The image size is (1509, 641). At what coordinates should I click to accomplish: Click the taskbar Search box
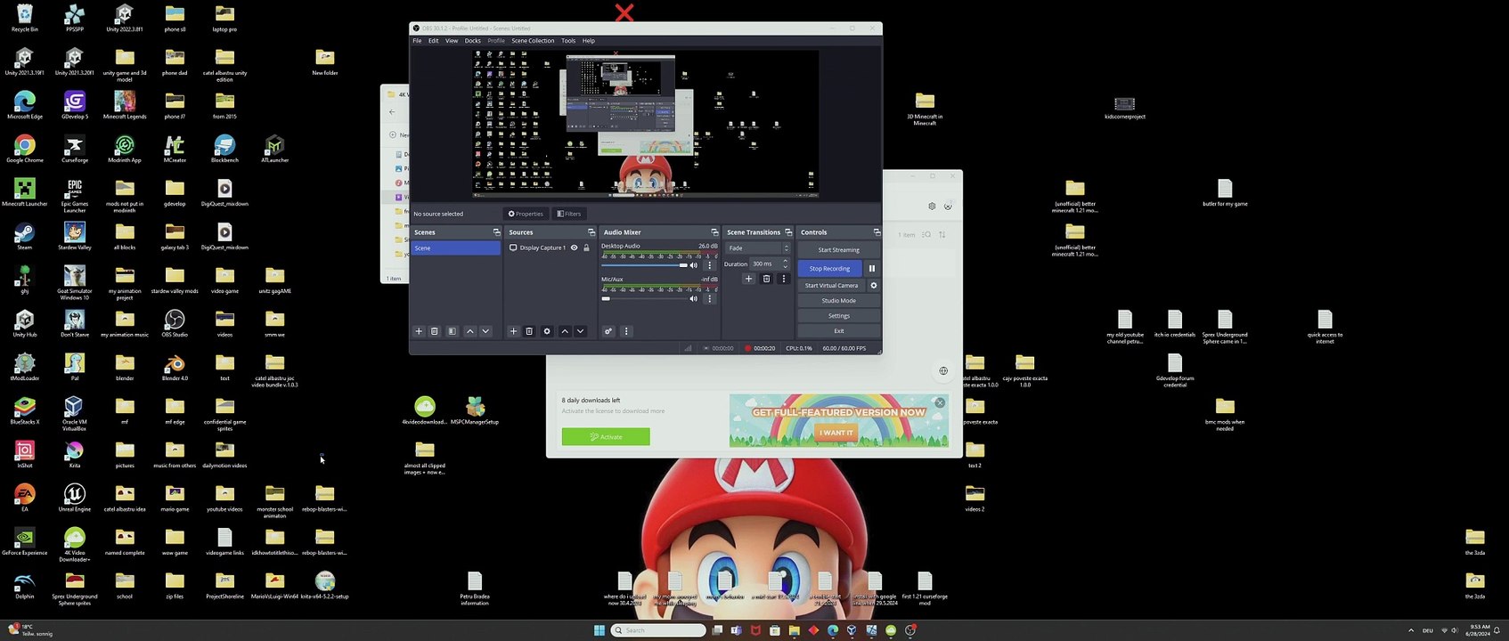658,630
